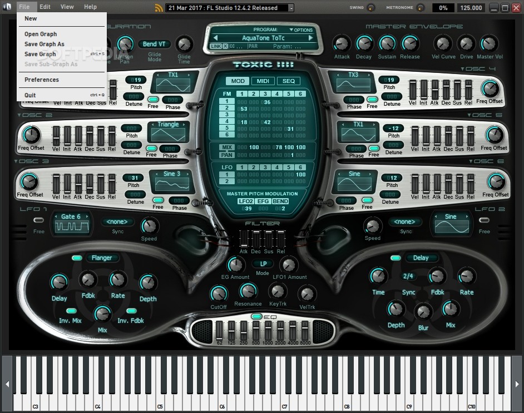Toggle the EQ enable LED
This screenshot has width=524, height=413.
tap(256, 316)
